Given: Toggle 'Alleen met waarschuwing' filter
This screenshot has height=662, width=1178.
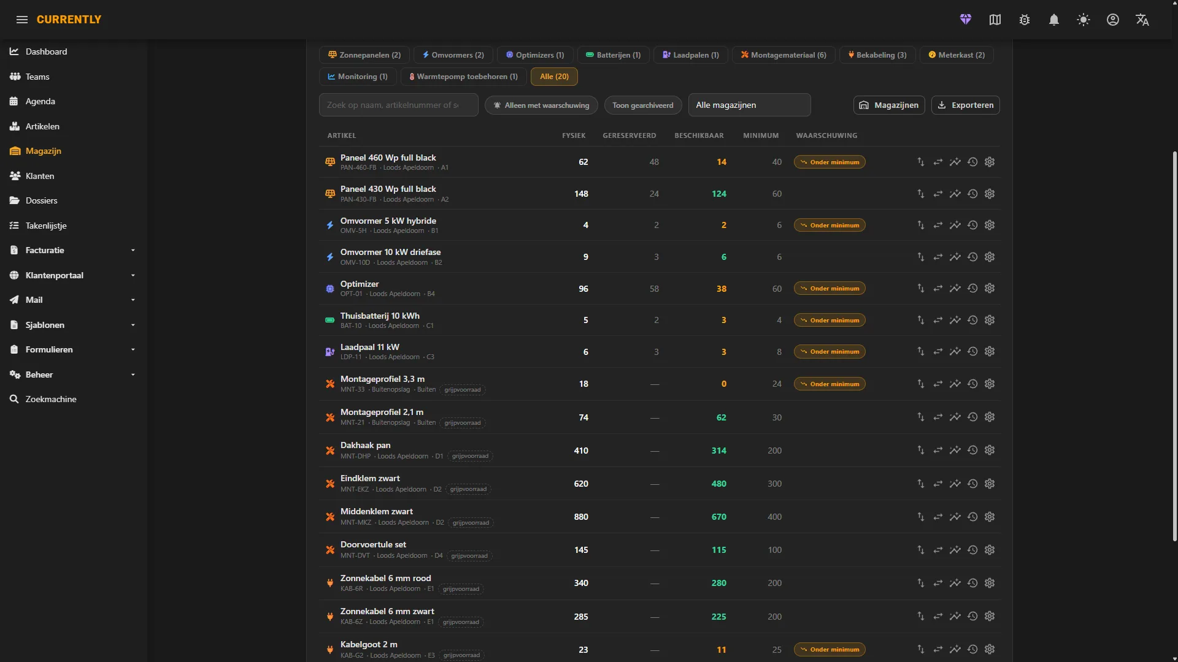Looking at the screenshot, I should [541, 105].
